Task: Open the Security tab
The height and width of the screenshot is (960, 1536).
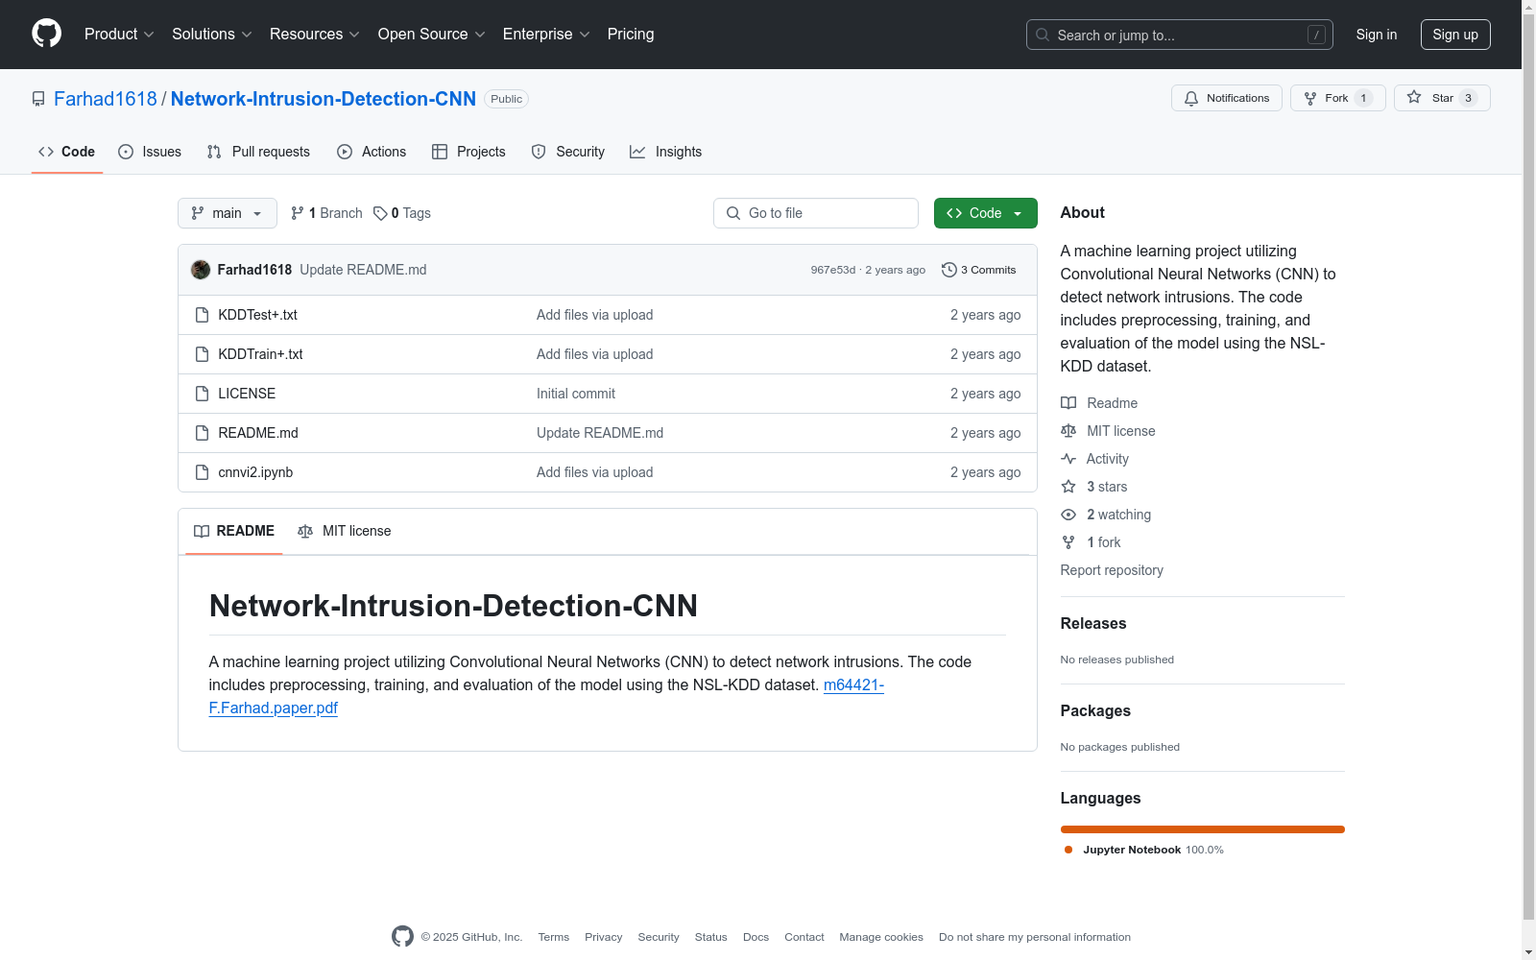Action: coord(568,152)
